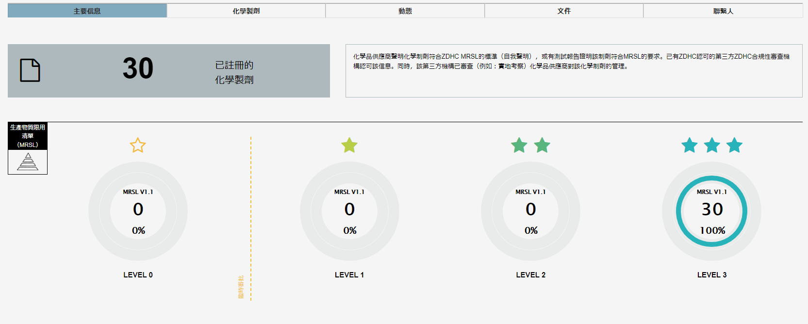Click the 0% value under Level 1 ring

coord(350,230)
